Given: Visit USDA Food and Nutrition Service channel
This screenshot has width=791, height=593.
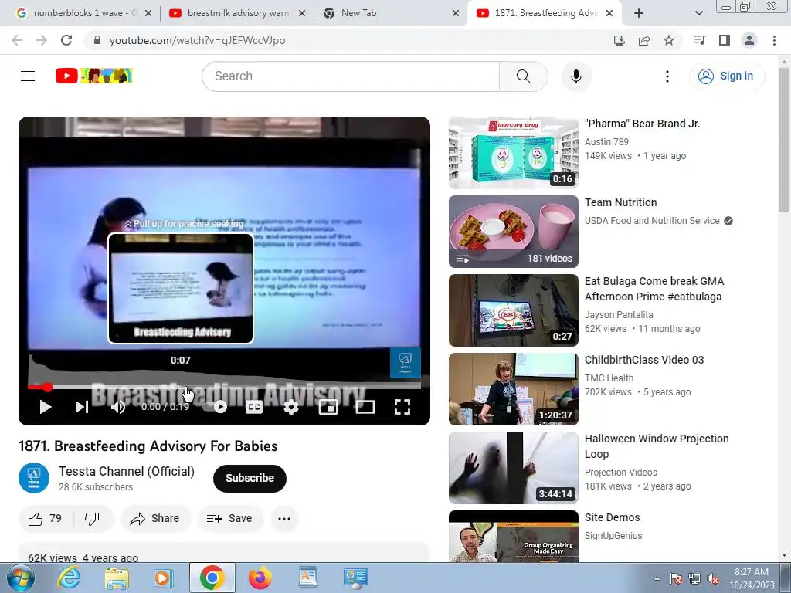Looking at the screenshot, I should click(x=652, y=220).
